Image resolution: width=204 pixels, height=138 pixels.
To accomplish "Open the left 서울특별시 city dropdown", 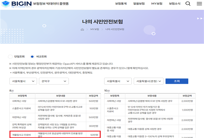I will click(23, 81).
